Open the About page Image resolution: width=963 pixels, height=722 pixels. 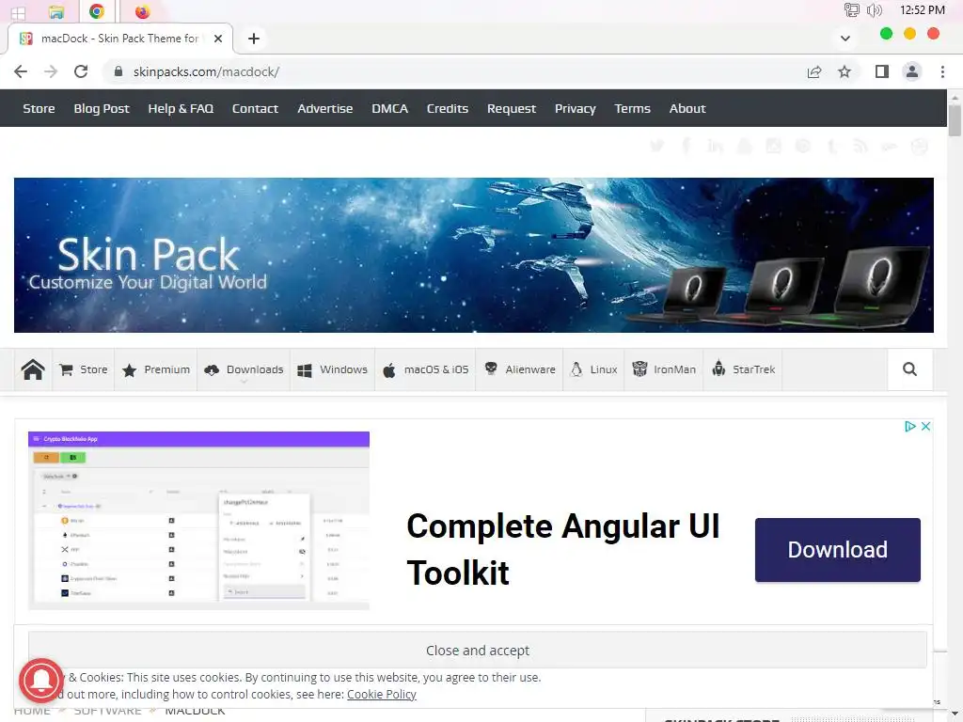coord(687,109)
